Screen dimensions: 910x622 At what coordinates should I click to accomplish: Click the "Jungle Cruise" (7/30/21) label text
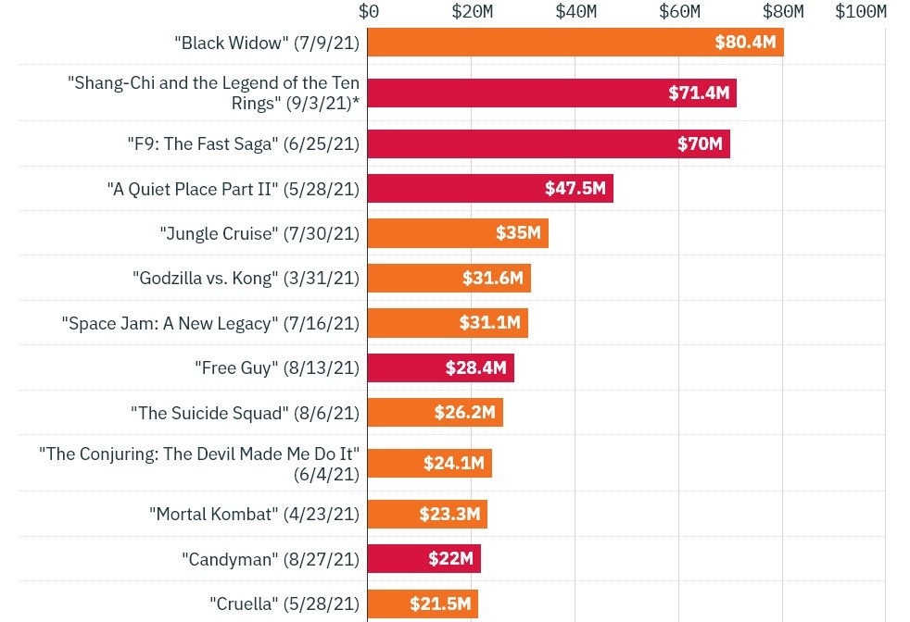pyautogui.click(x=259, y=233)
